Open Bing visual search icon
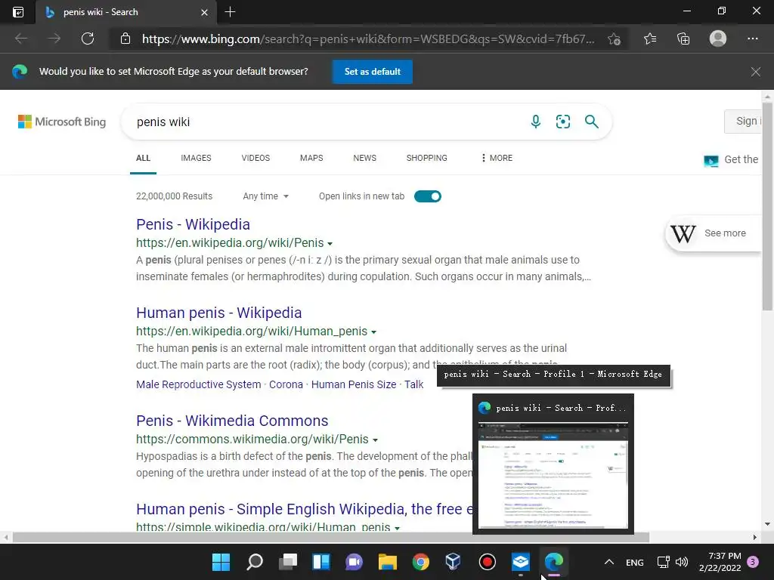The height and width of the screenshot is (580, 774). tap(562, 122)
